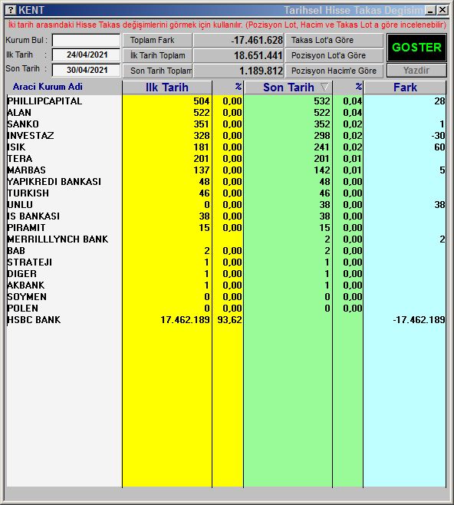The image size is (454, 505).
Task: Click the sort arrow in Son Tarih header
Action: coord(324,87)
